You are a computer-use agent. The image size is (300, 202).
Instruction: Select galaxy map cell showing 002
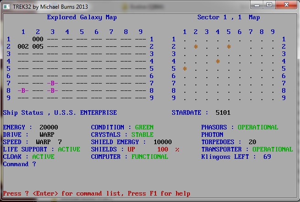point(23,46)
